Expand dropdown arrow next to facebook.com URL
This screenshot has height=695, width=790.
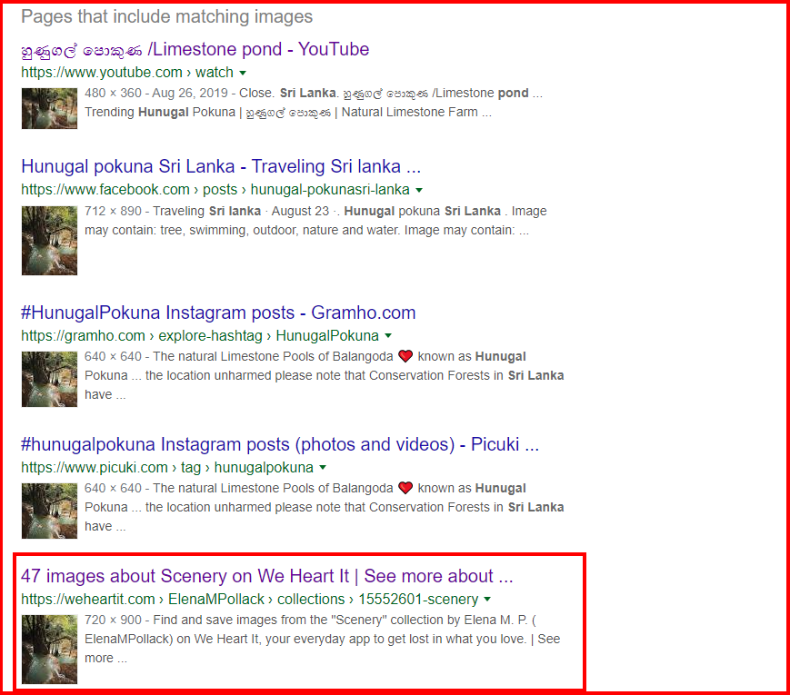pos(419,191)
